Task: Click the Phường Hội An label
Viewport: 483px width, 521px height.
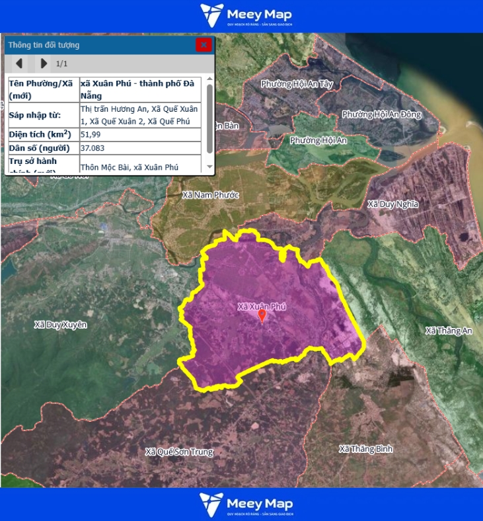Action: pyautogui.click(x=318, y=140)
